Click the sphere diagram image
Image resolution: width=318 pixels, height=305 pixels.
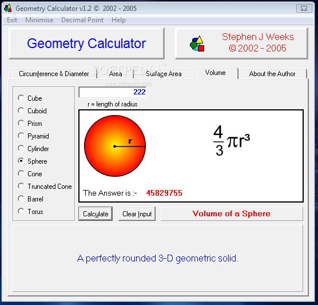pos(115,146)
